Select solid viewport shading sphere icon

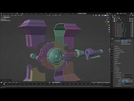click(105, 15)
